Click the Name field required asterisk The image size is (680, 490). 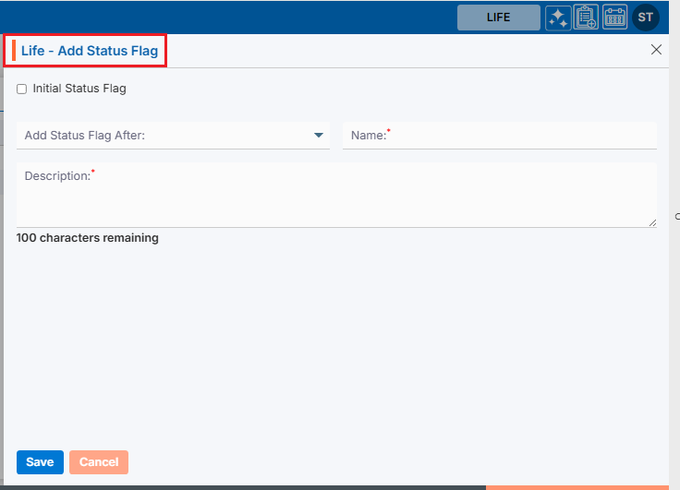point(389,132)
